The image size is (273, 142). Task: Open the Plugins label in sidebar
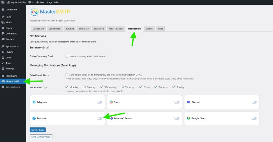pyautogui.click(x=9, y=52)
